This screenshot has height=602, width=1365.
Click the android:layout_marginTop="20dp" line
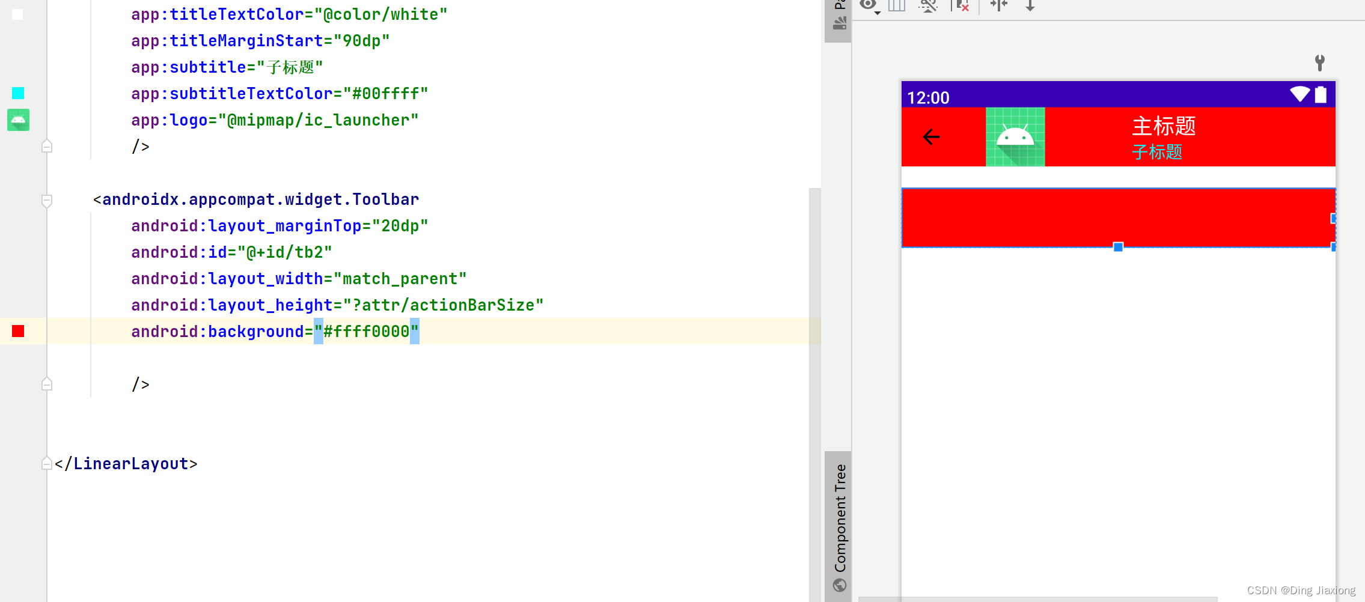tap(279, 226)
